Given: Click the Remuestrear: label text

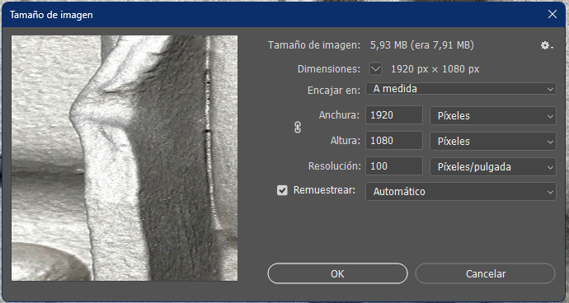Looking at the screenshot, I should click(324, 190).
